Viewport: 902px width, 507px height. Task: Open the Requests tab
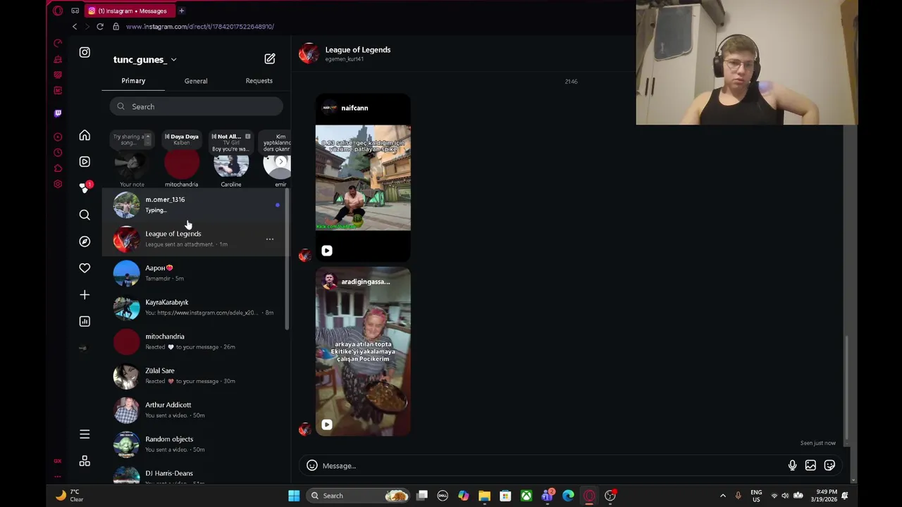[x=259, y=81]
